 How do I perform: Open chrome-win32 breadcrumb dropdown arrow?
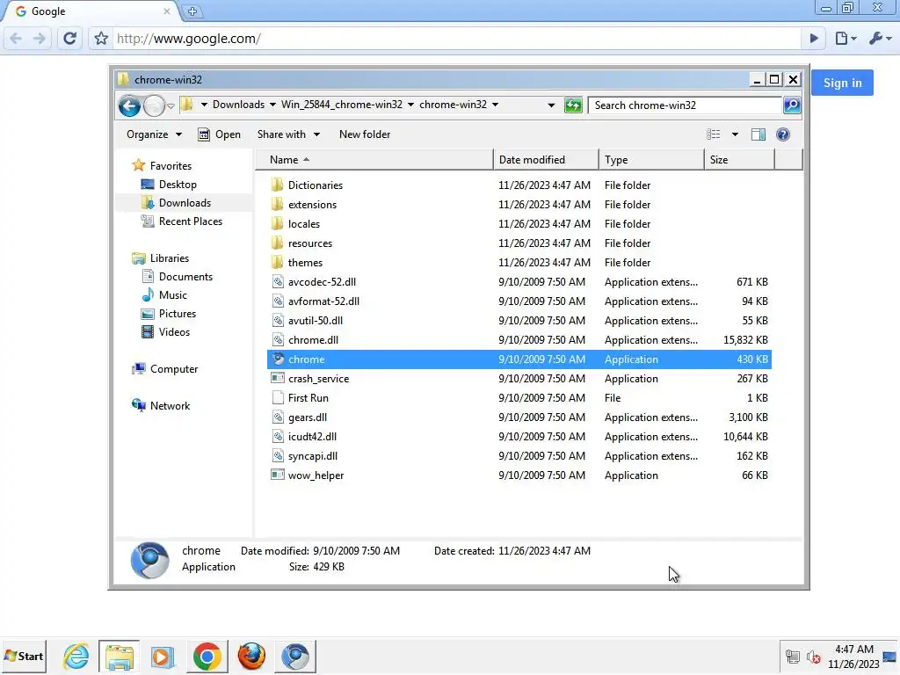[495, 105]
